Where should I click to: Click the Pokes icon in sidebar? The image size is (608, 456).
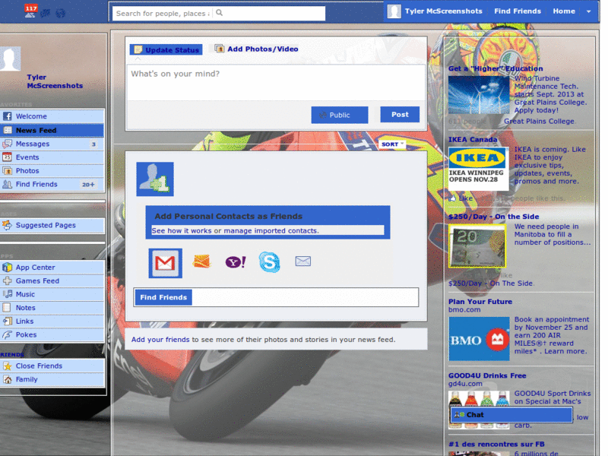click(7, 334)
